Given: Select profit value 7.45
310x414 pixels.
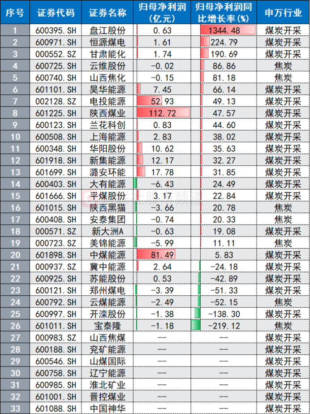Looking at the screenshot, I should pos(162,90).
